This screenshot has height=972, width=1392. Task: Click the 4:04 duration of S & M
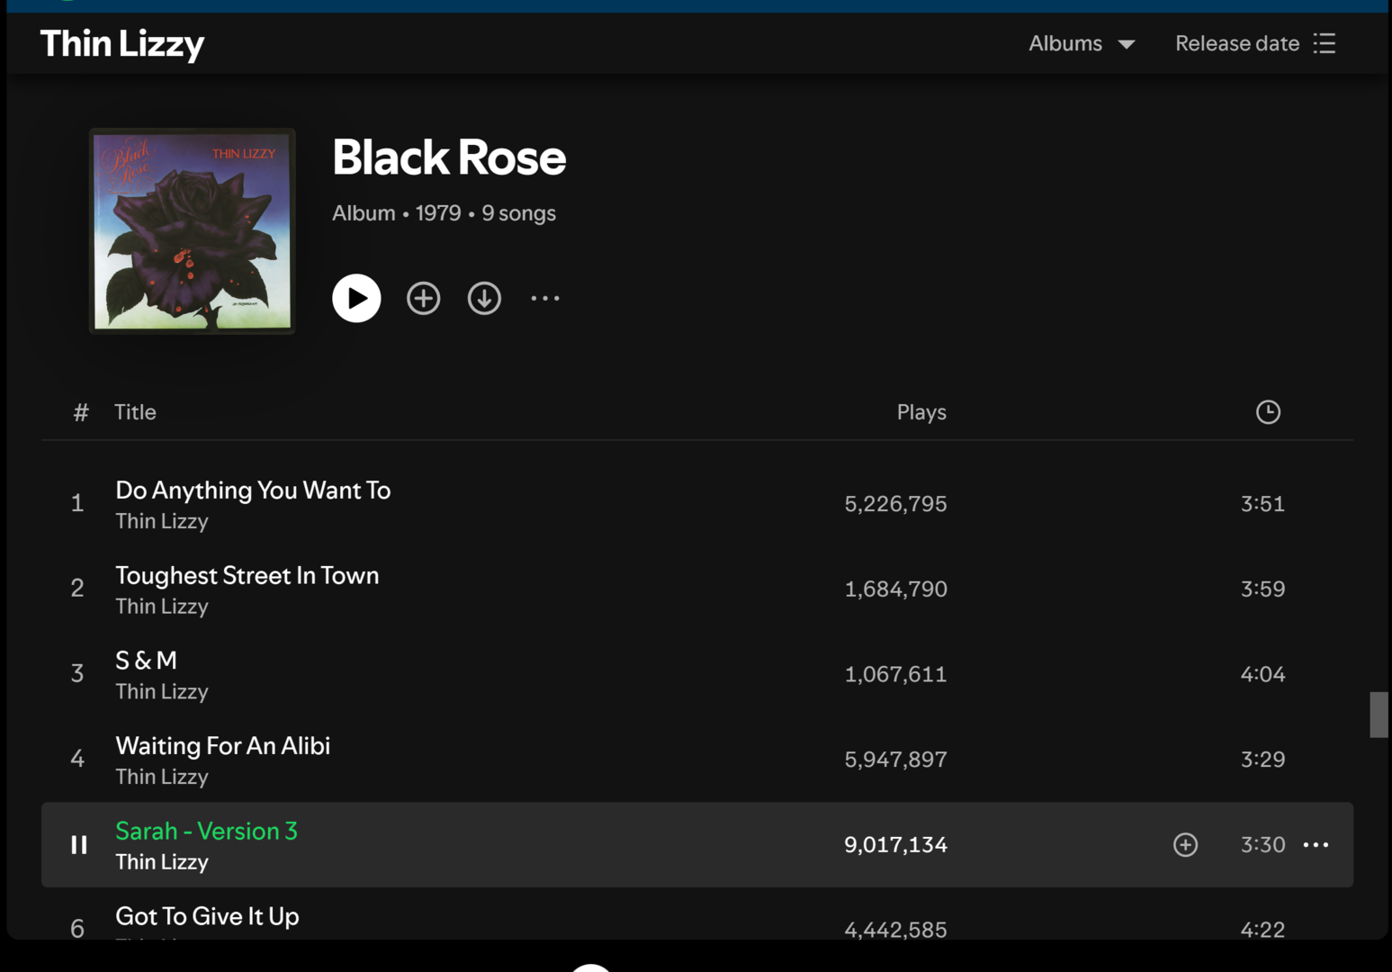(1262, 674)
